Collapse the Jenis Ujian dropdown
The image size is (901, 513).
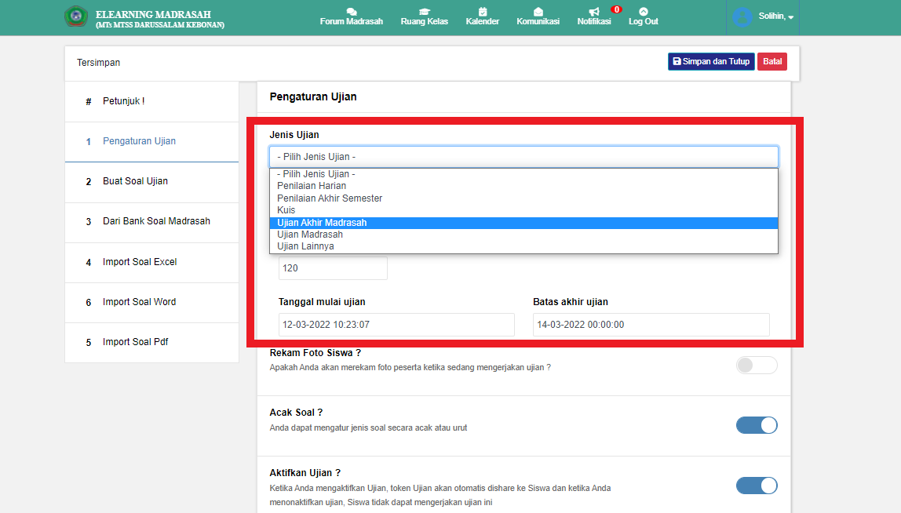pos(523,156)
